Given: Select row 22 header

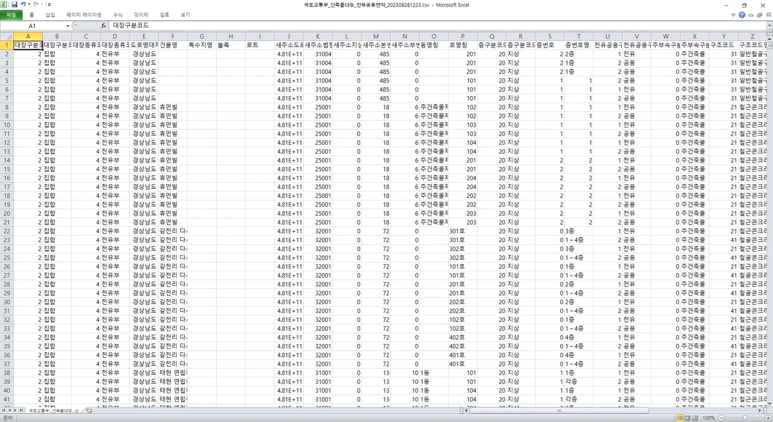Looking at the screenshot, I should (x=6, y=231).
